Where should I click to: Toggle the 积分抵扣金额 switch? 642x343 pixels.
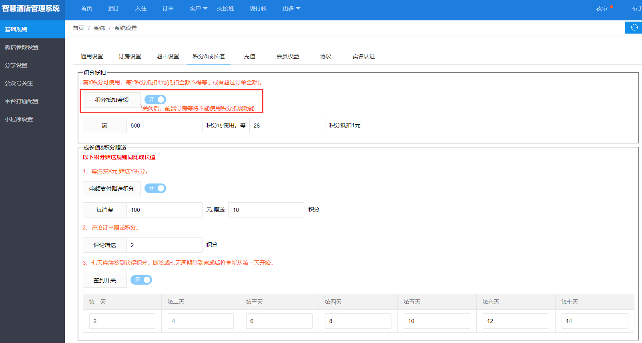[x=155, y=100]
